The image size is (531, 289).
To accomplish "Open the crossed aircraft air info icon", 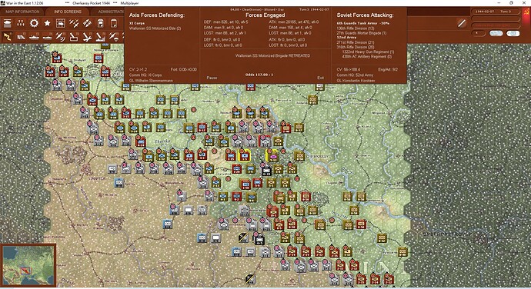I will click(74, 23).
